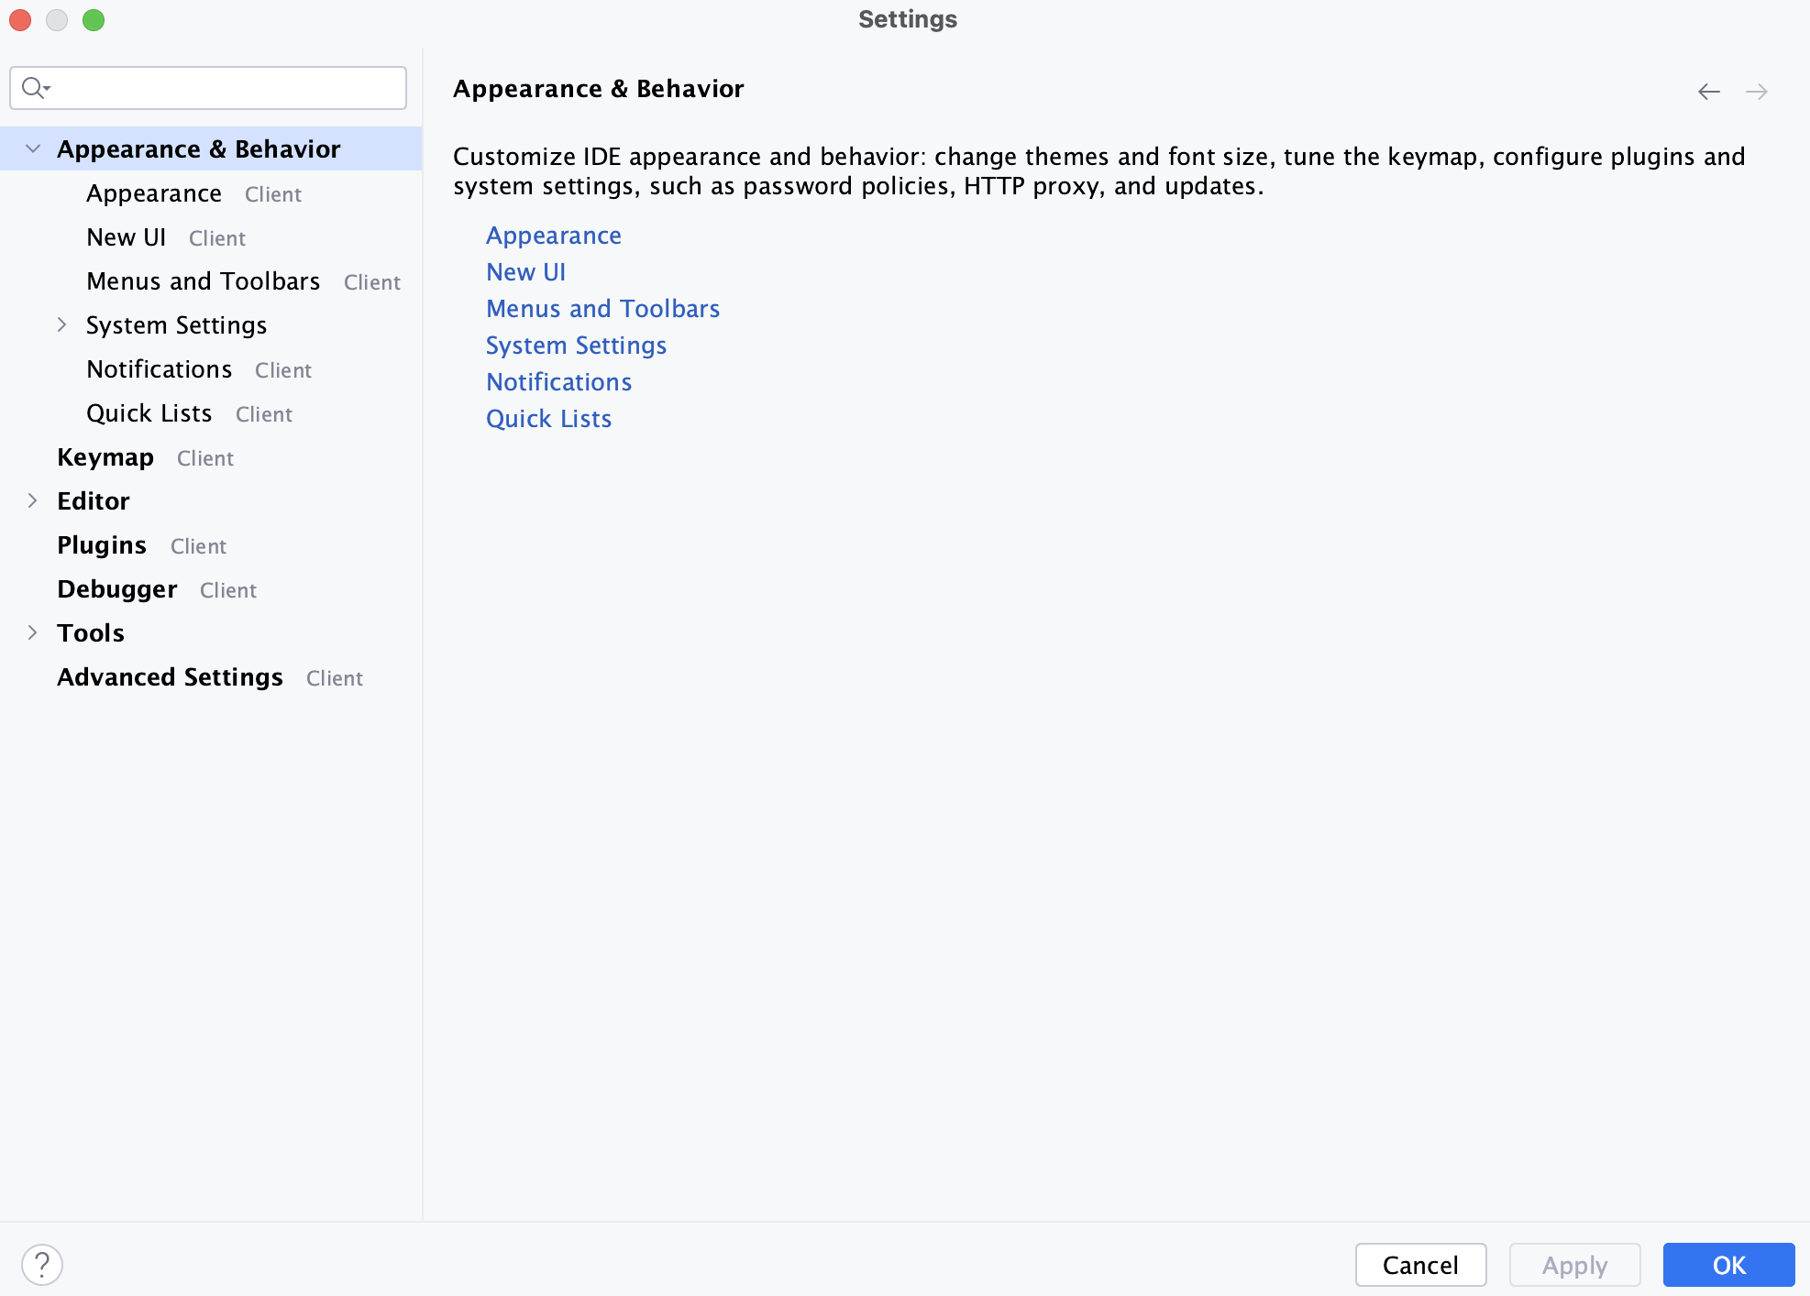The image size is (1810, 1296).
Task: Select the Appearance & Behavior settings icon
Action: (31, 148)
